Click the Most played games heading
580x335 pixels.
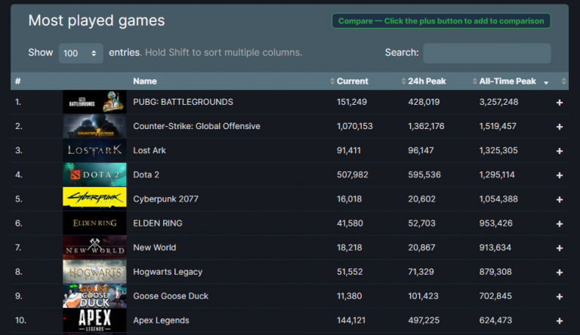click(x=97, y=20)
